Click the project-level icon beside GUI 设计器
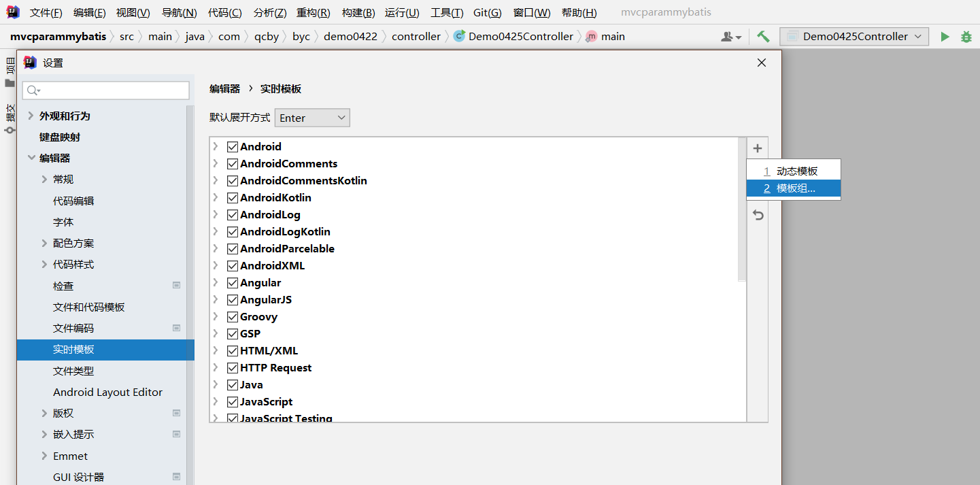Image resolution: width=980 pixels, height=485 pixels. pyautogui.click(x=176, y=477)
